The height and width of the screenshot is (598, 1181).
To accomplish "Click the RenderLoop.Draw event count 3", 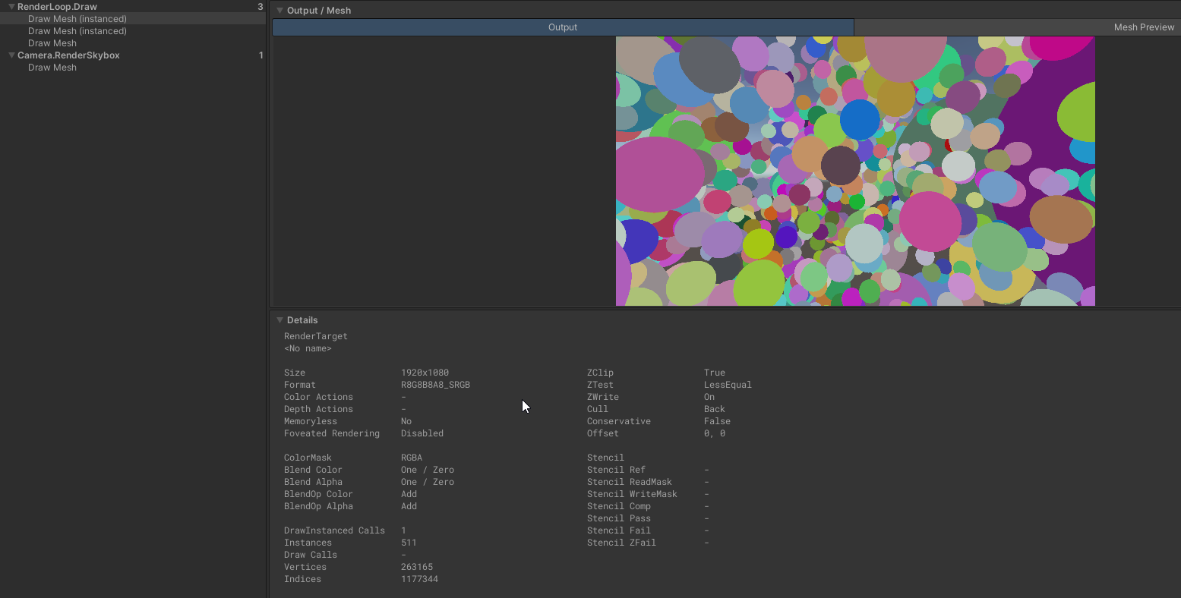I will click(261, 7).
